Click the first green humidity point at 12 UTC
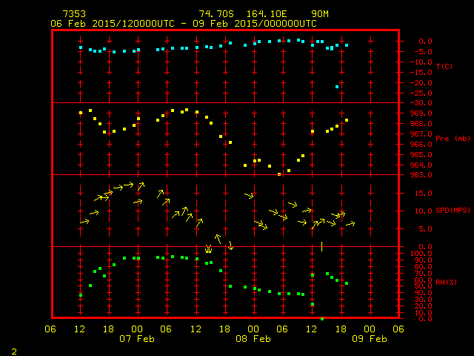Screen dimensions: 474x356 [81, 295]
